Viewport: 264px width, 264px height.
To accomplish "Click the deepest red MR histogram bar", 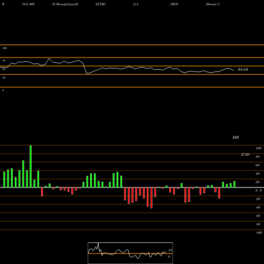I will pos(152,198).
